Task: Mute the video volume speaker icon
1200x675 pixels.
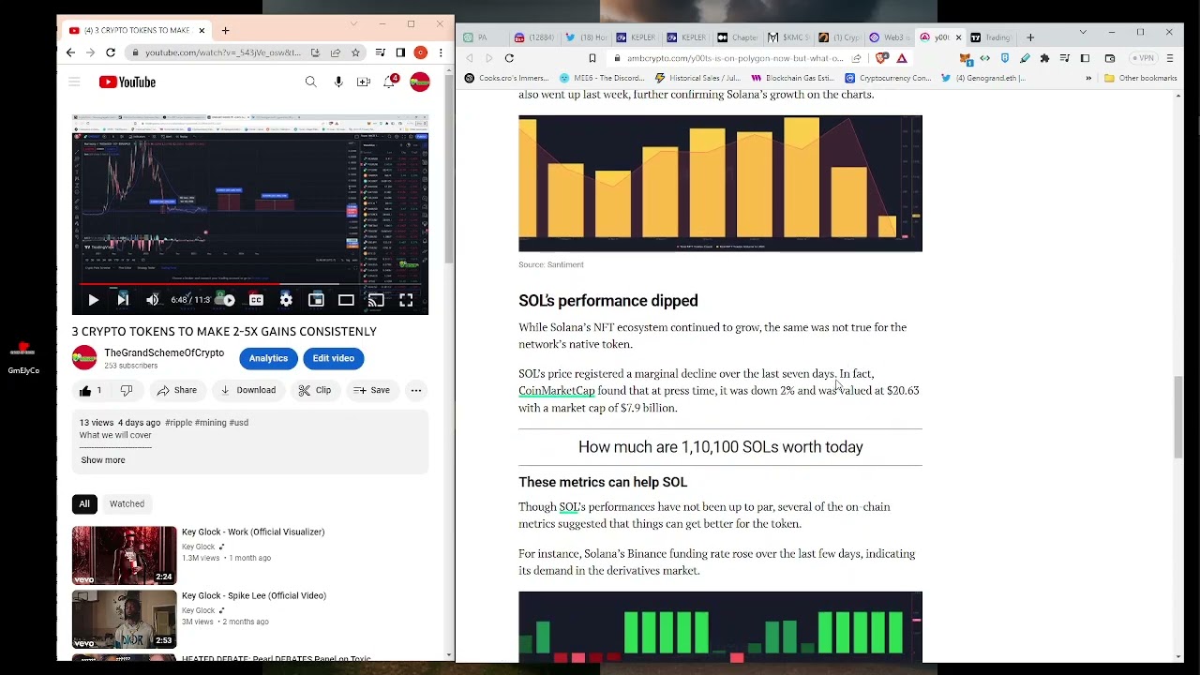Action: point(153,300)
